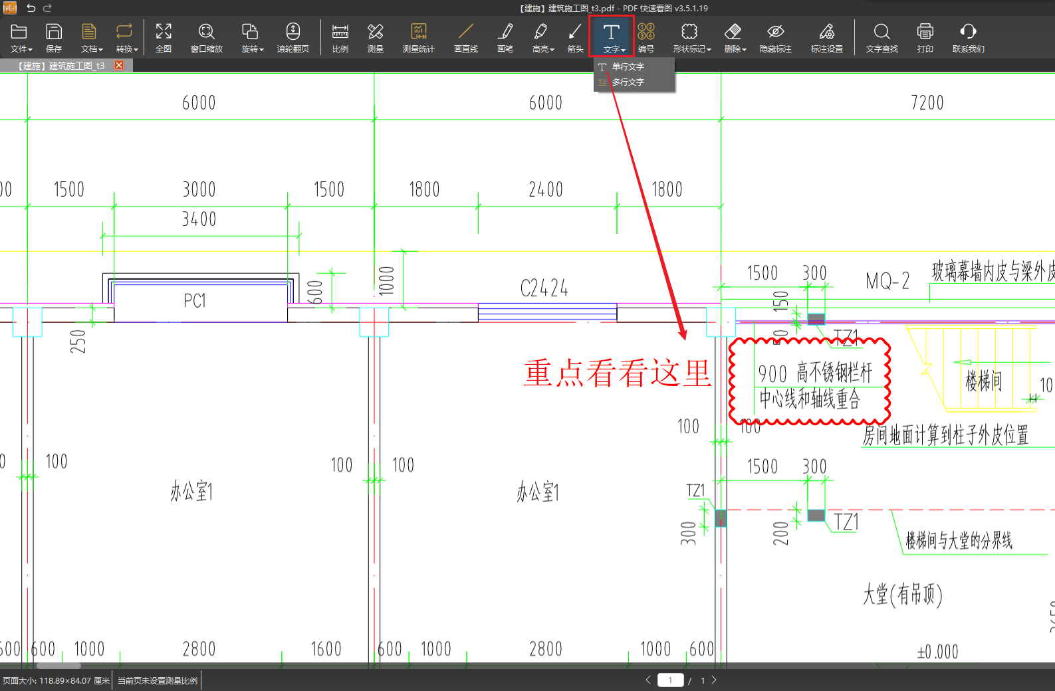Expand the 文档 dropdown arrow
This screenshot has height=691, width=1055.
(100, 50)
